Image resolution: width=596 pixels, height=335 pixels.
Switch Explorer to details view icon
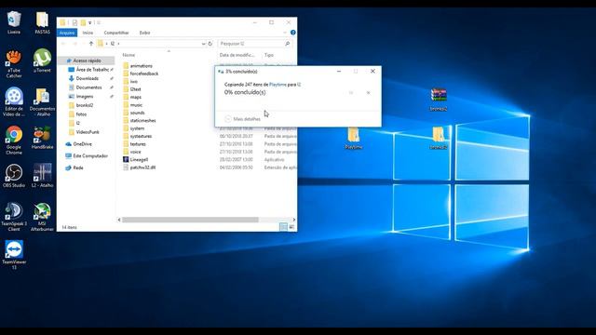tap(283, 227)
